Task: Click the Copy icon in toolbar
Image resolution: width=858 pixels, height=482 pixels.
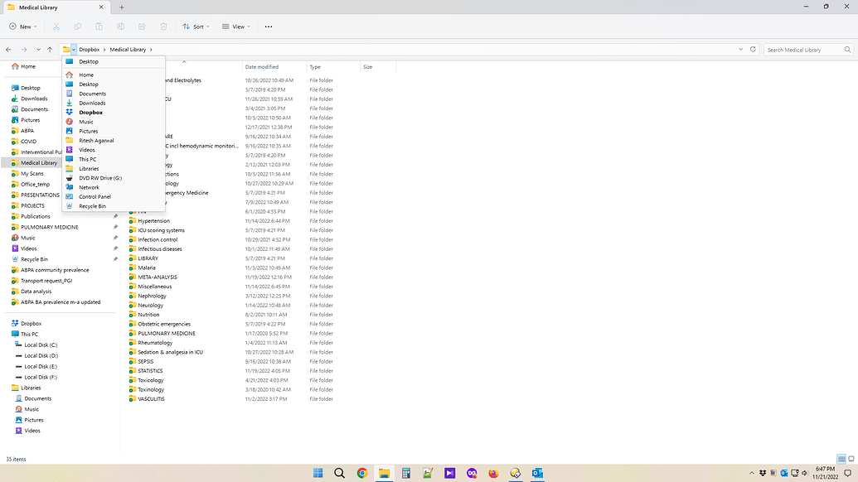Action: (78, 27)
